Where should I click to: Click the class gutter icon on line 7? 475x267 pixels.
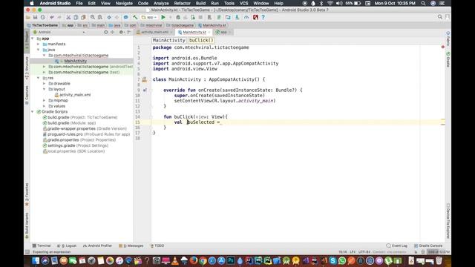[145, 79]
